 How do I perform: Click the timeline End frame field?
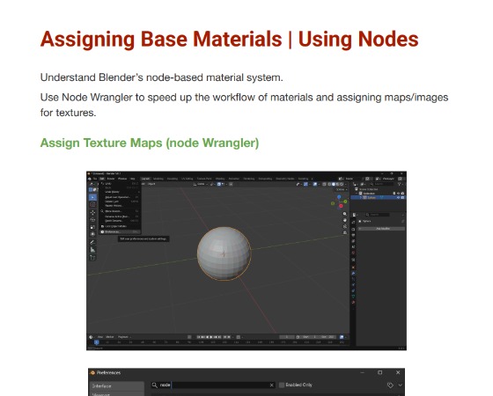point(327,337)
